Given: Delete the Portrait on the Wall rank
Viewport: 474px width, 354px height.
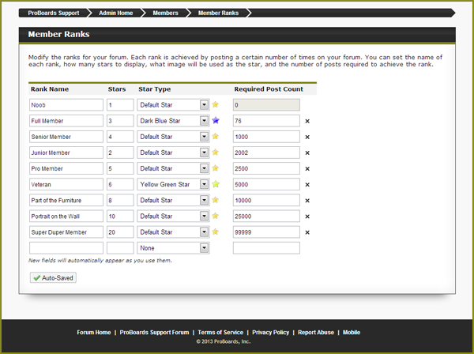Looking at the screenshot, I should click(307, 217).
